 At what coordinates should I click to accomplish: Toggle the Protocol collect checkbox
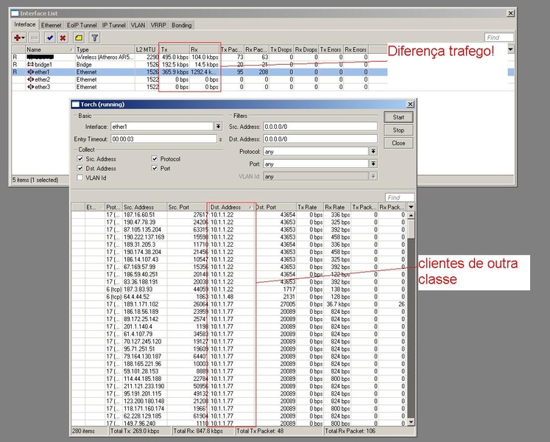click(x=155, y=158)
